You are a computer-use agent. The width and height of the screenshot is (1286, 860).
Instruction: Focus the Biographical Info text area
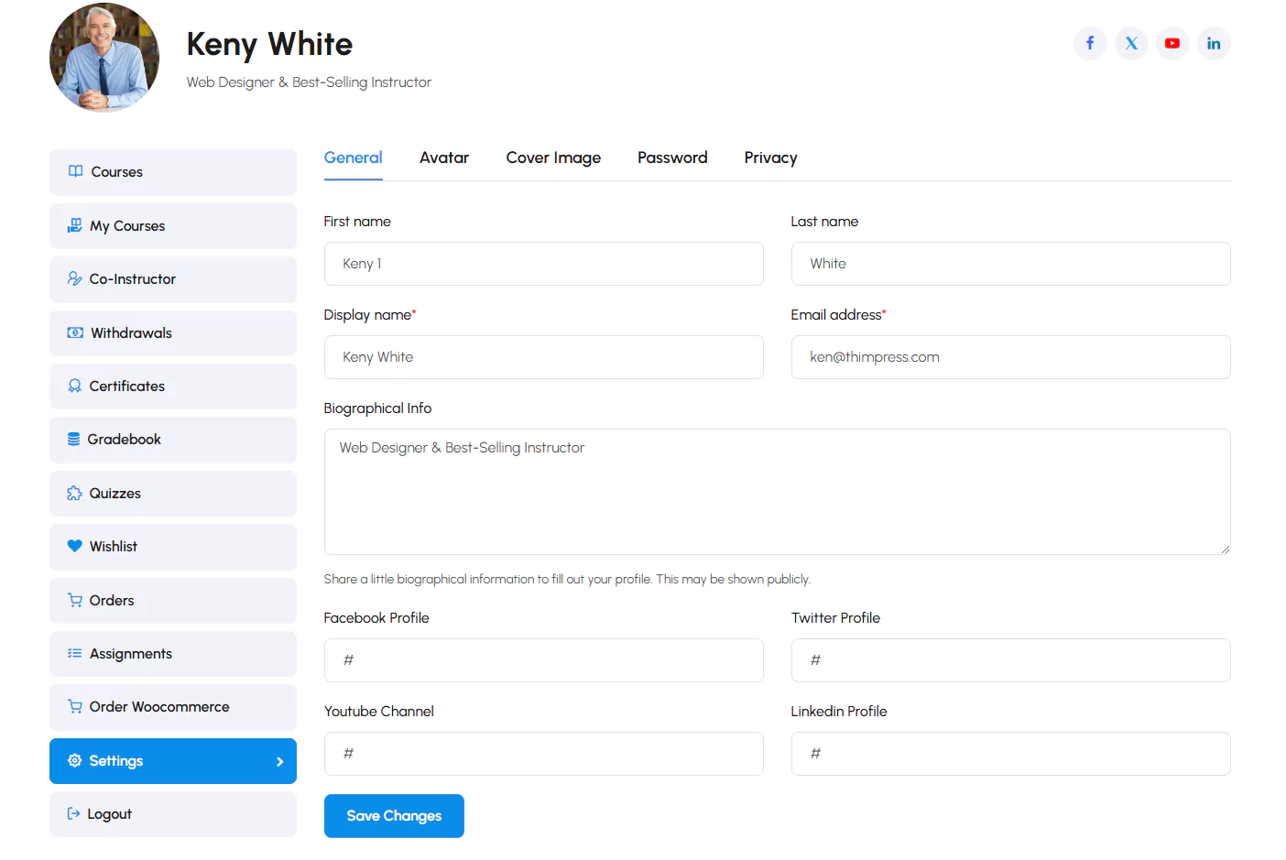pos(777,492)
